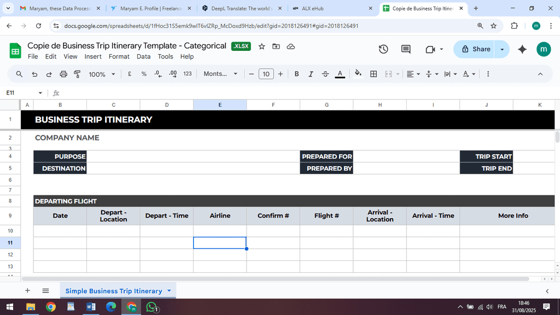This screenshot has width=560, height=315.
Task: Star the document next to XLSX badge
Action: pos(262,46)
